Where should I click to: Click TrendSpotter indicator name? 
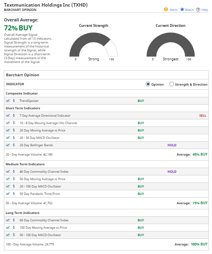pos(29,101)
